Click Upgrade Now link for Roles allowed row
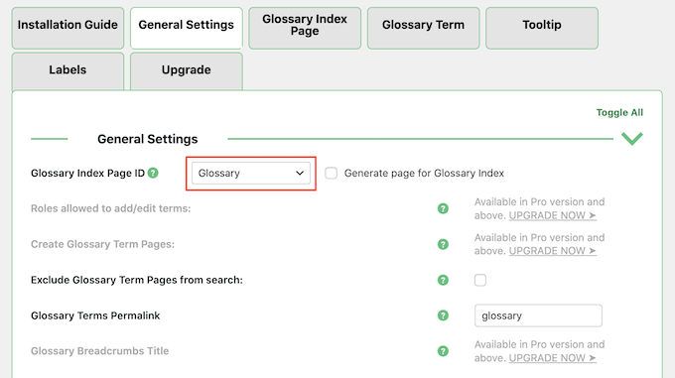The width and height of the screenshot is (675, 378). 552,215
